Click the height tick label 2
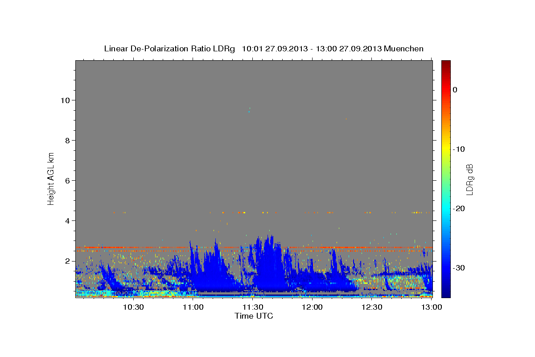The height and width of the screenshot is (357, 535). [66, 261]
